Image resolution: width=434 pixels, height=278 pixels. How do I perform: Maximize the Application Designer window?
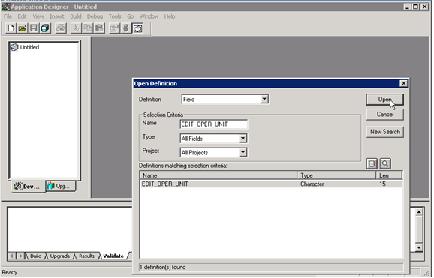pyautogui.click(x=415, y=7)
